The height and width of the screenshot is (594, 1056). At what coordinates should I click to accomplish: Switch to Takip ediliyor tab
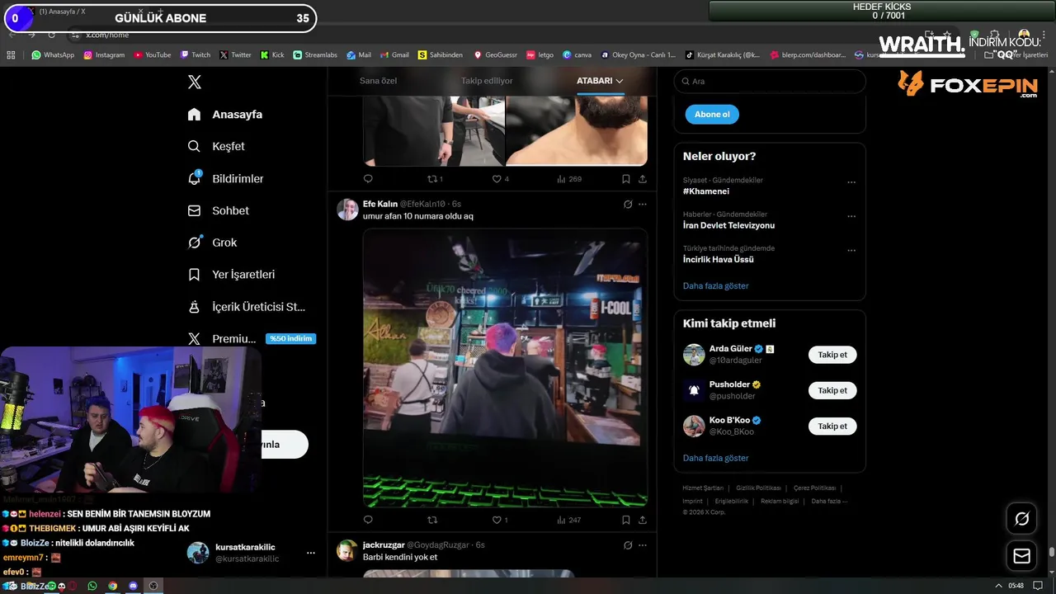point(487,81)
